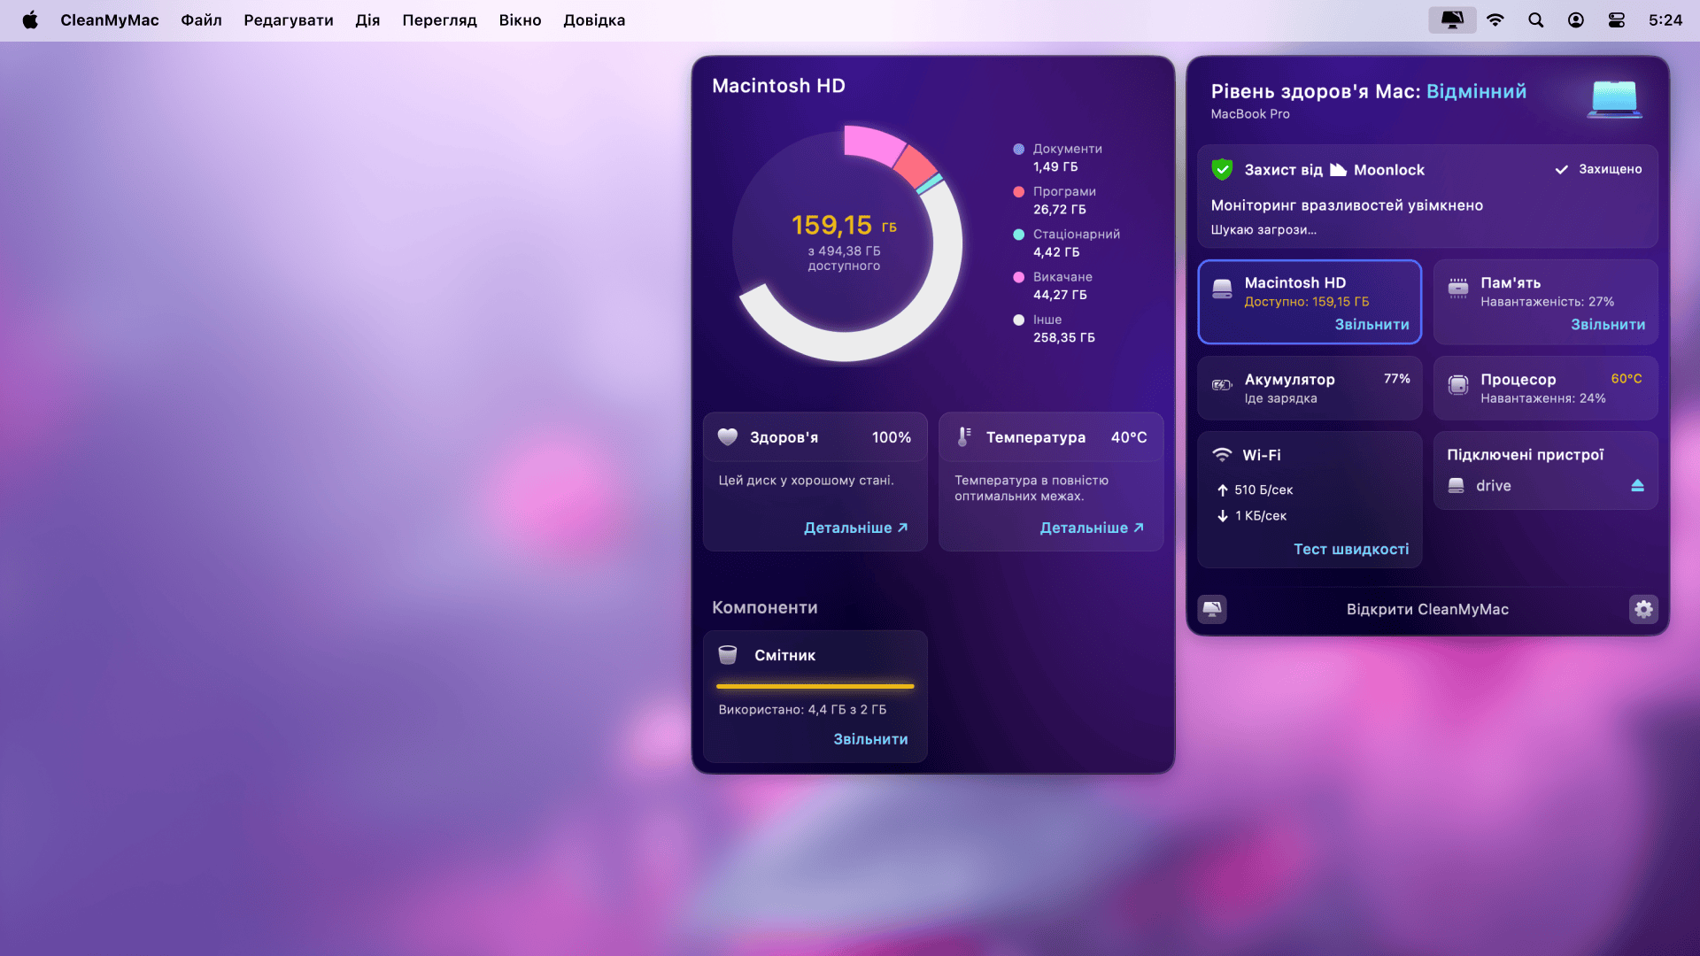The image size is (1700, 956).
Task: Click the user account icon in the menu bar
Action: 1576,19
